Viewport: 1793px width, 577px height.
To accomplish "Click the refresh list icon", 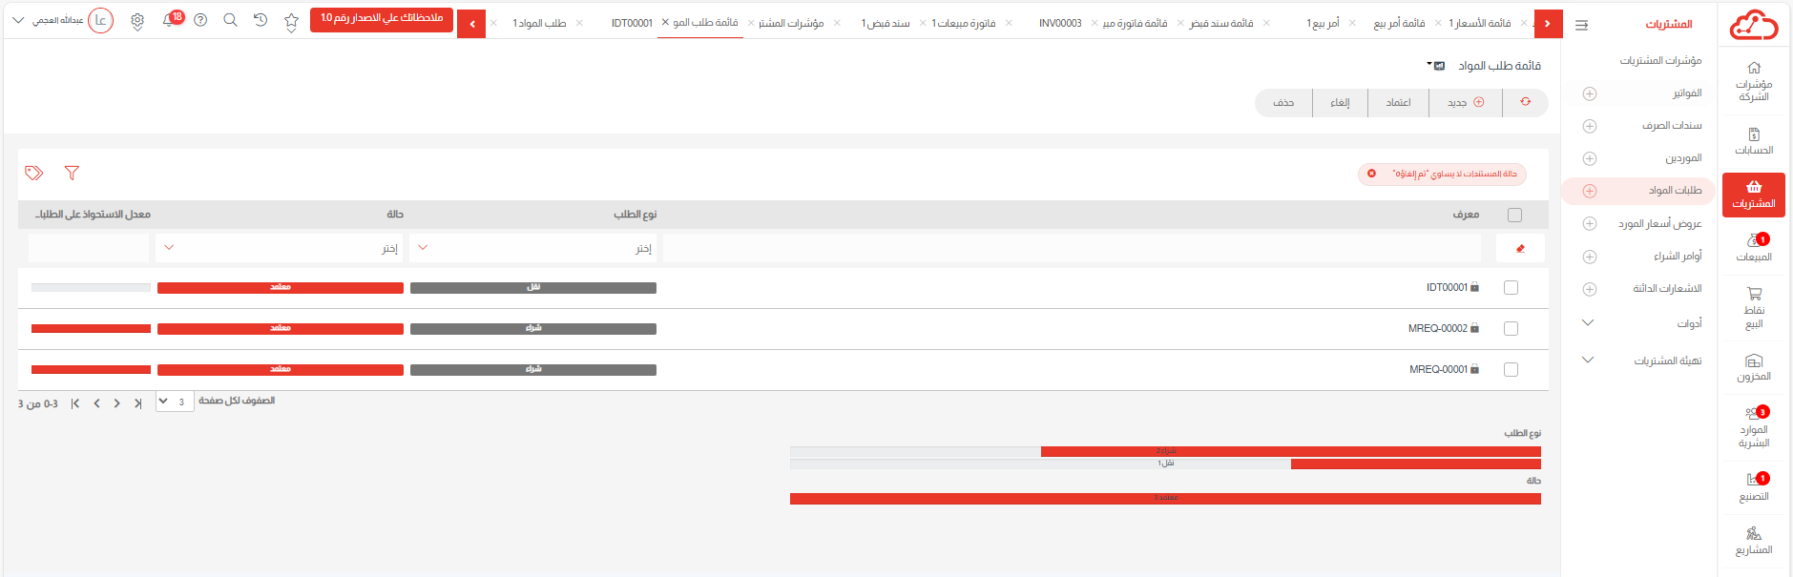I will pos(1525,102).
